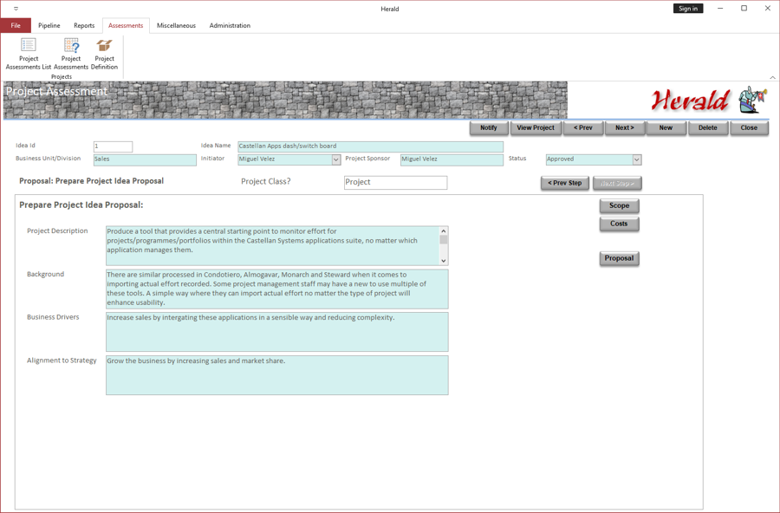Click Sign in button in title bar
Screen dimensions: 780x513
tap(688, 9)
